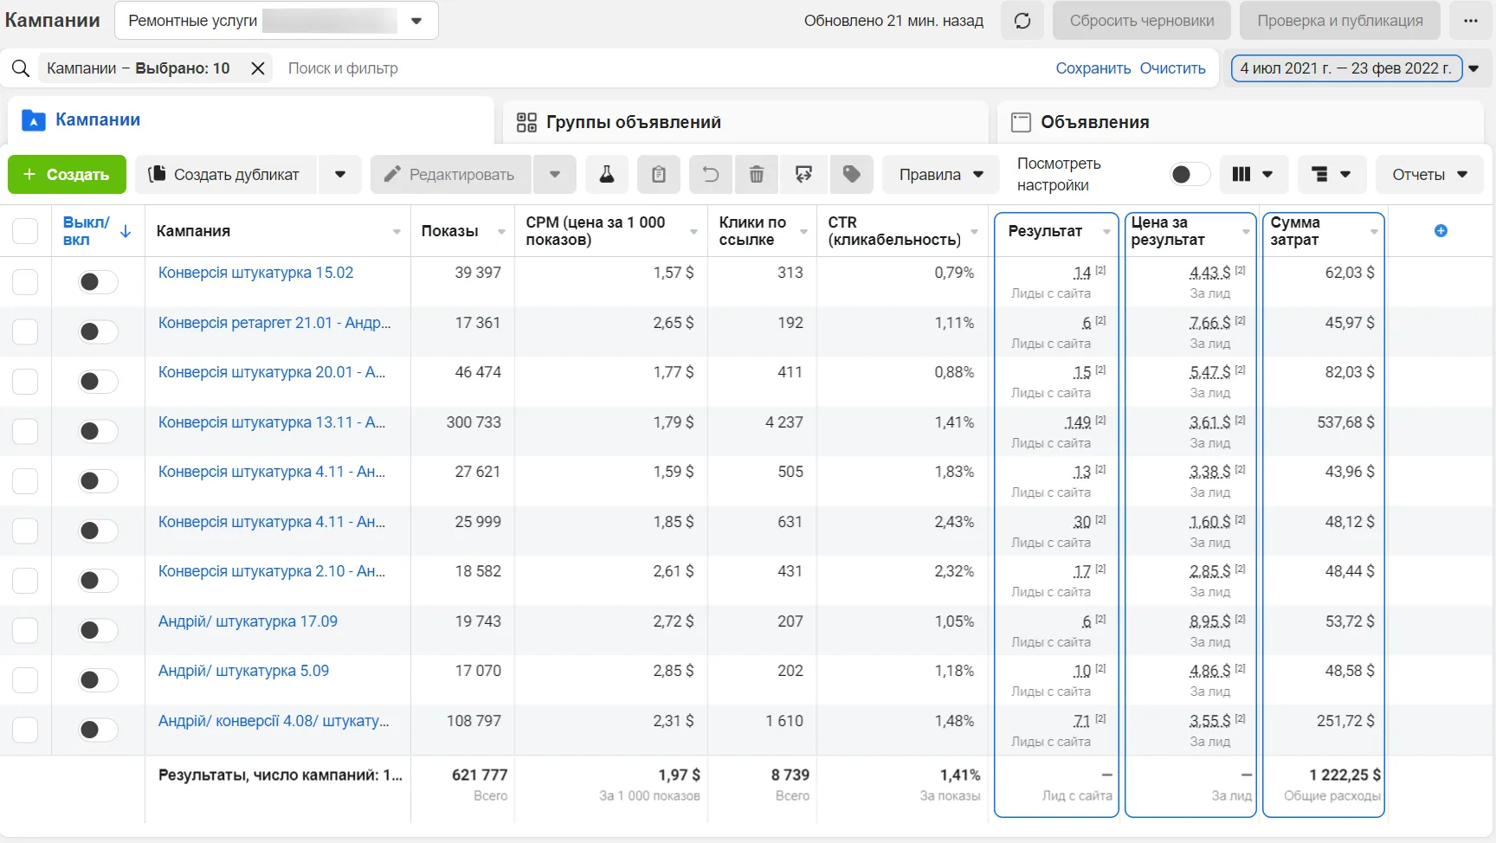This screenshot has width=1496, height=843.
Task: Switch to the Группы объявлений tab
Action: coord(745,122)
